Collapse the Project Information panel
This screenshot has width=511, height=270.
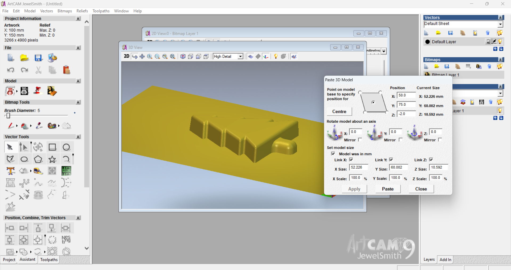click(x=78, y=19)
